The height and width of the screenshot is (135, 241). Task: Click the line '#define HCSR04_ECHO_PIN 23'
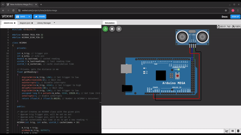(x=28, y=37)
